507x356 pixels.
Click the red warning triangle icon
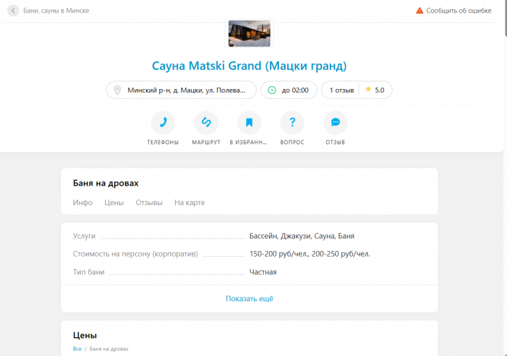point(419,10)
